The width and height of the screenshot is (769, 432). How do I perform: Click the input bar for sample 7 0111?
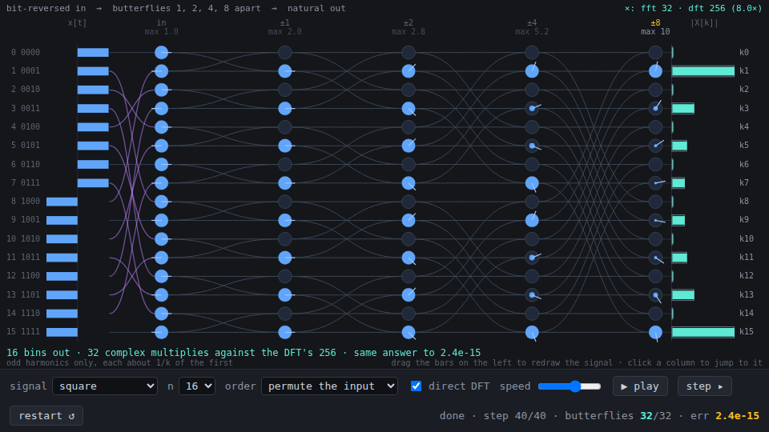(x=93, y=182)
